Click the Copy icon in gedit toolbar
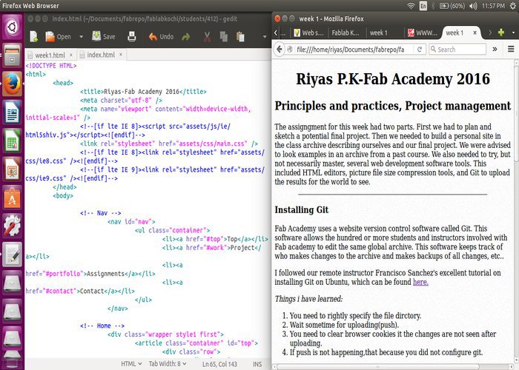Image resolution: width=519 pixels, height=370 pixels. [x=224, y=37]
